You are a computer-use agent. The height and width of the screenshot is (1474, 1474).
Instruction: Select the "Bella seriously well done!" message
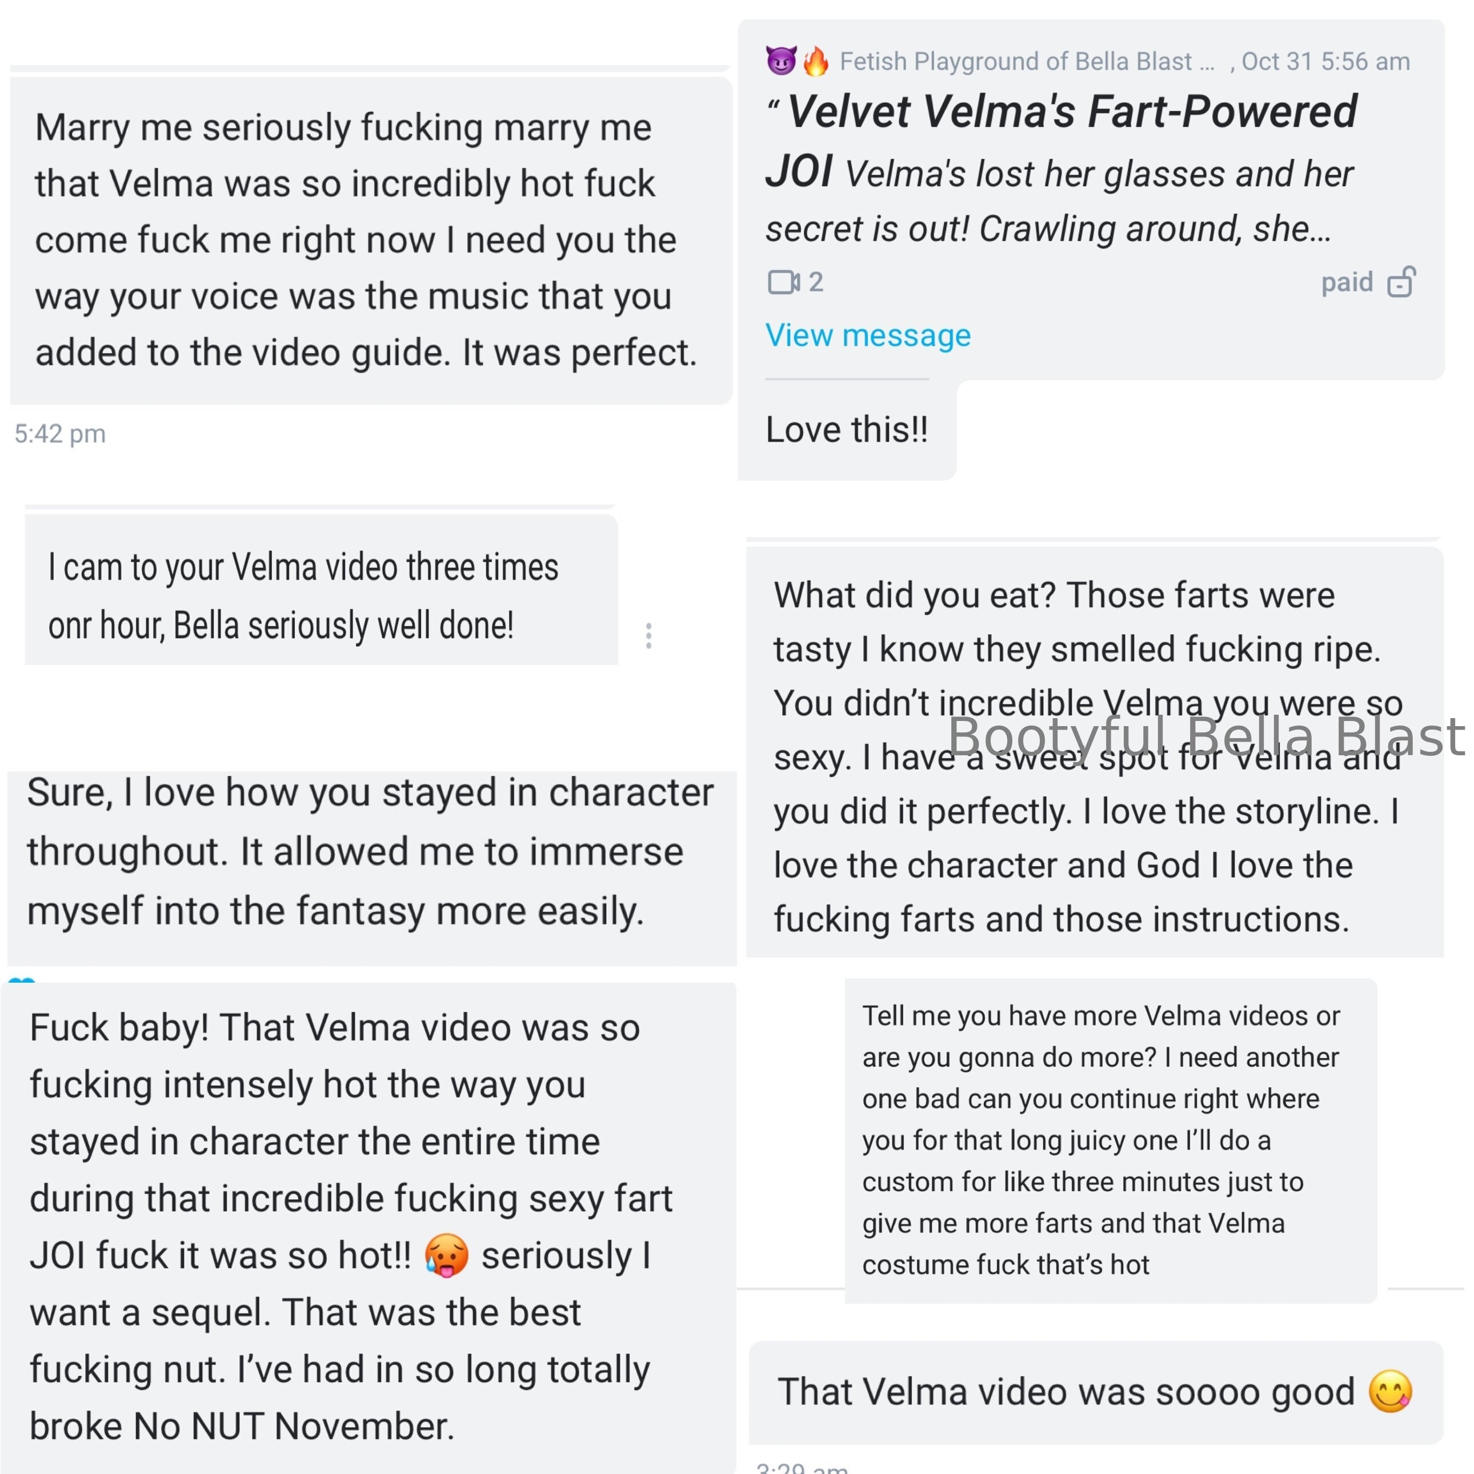tap(321, 596)
